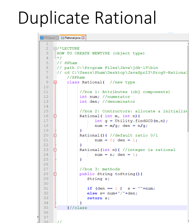The height and width of the screenshot is (223, 189).
Task: Click 'Utility.findGCD(m,n)' call
Action: point(140,121)
